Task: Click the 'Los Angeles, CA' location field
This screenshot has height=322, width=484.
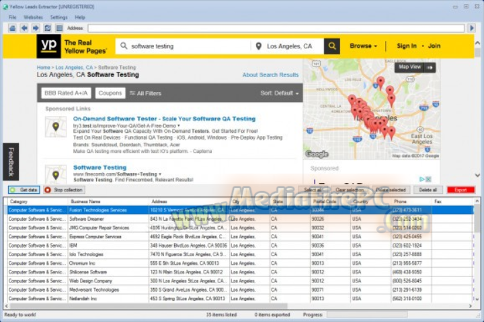Action: [289, 46]
